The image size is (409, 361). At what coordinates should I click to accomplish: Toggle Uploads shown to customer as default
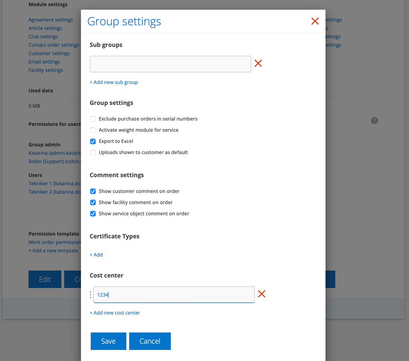(93, 153)
